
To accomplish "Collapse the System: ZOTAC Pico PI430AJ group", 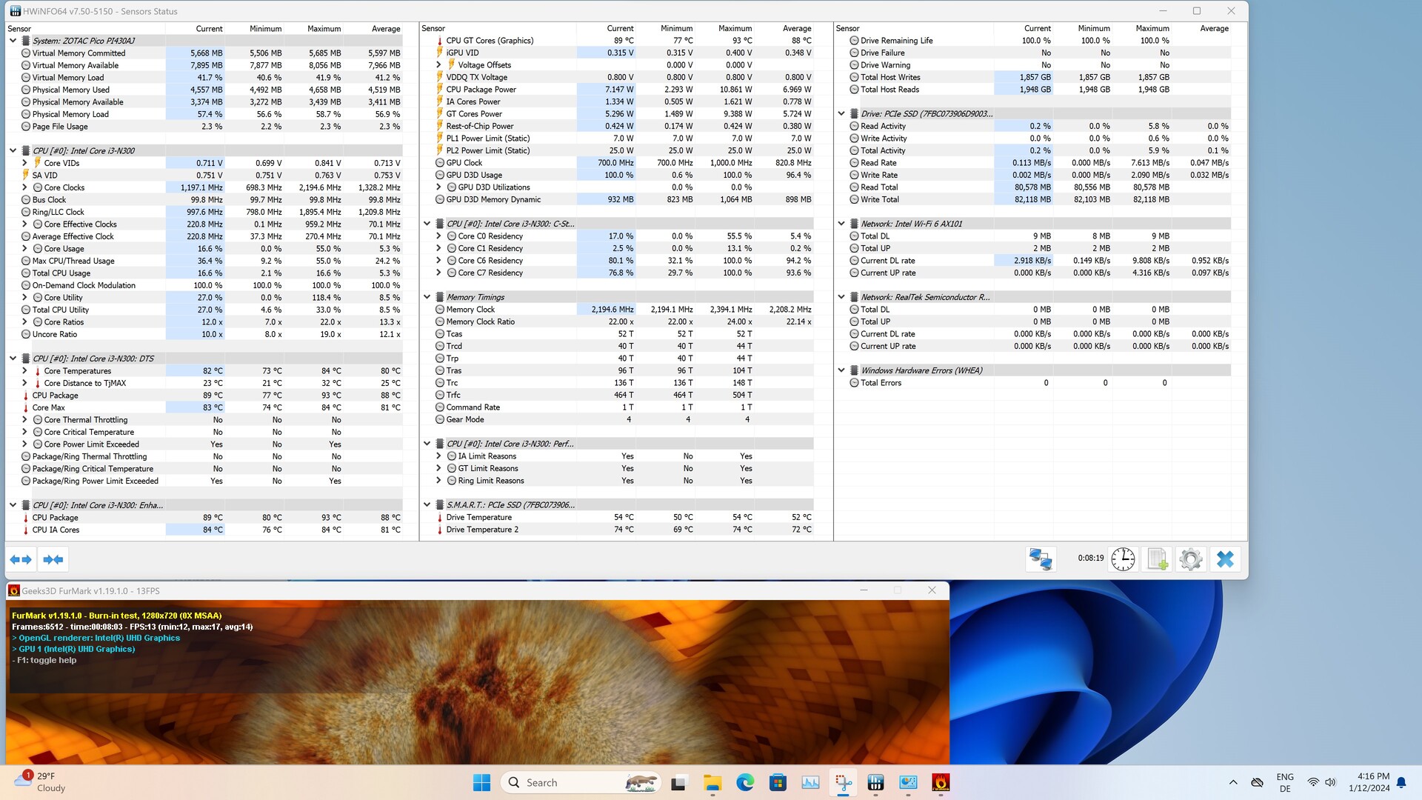I will click(x=13, y=41).
